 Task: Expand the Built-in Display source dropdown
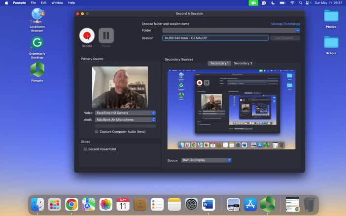pos(207,160)
